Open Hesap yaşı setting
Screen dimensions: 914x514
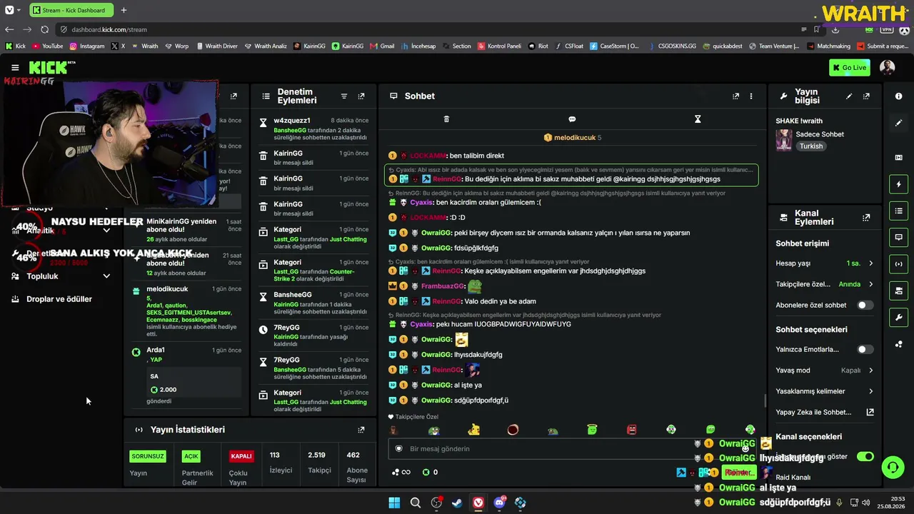click(825, 263)
